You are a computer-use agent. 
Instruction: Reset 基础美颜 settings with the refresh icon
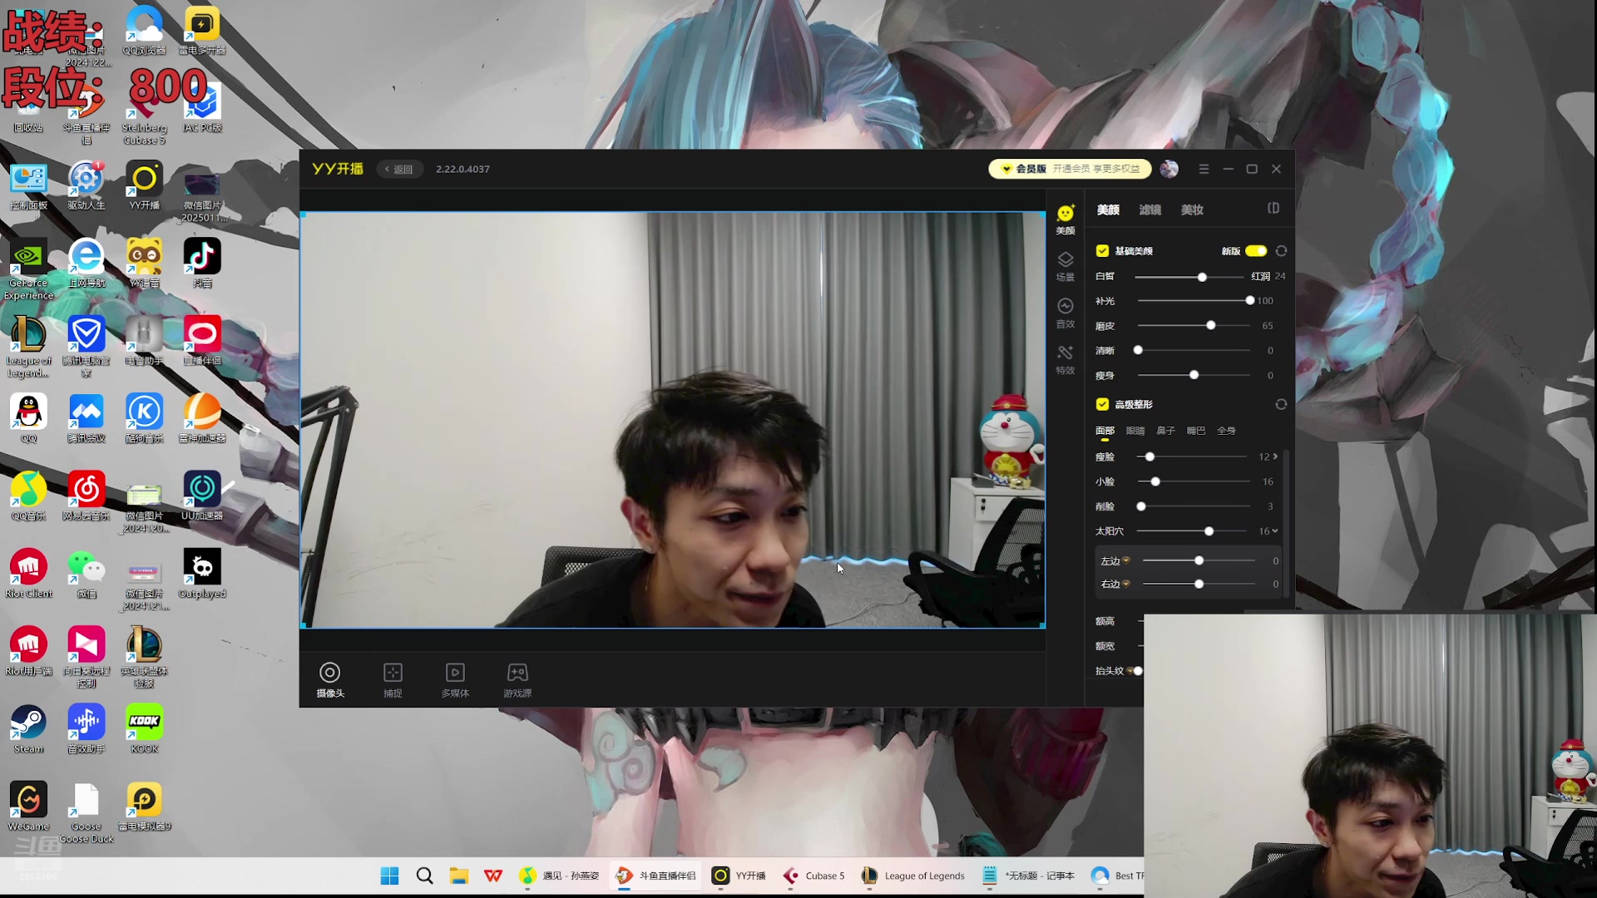pos(1281,251)
